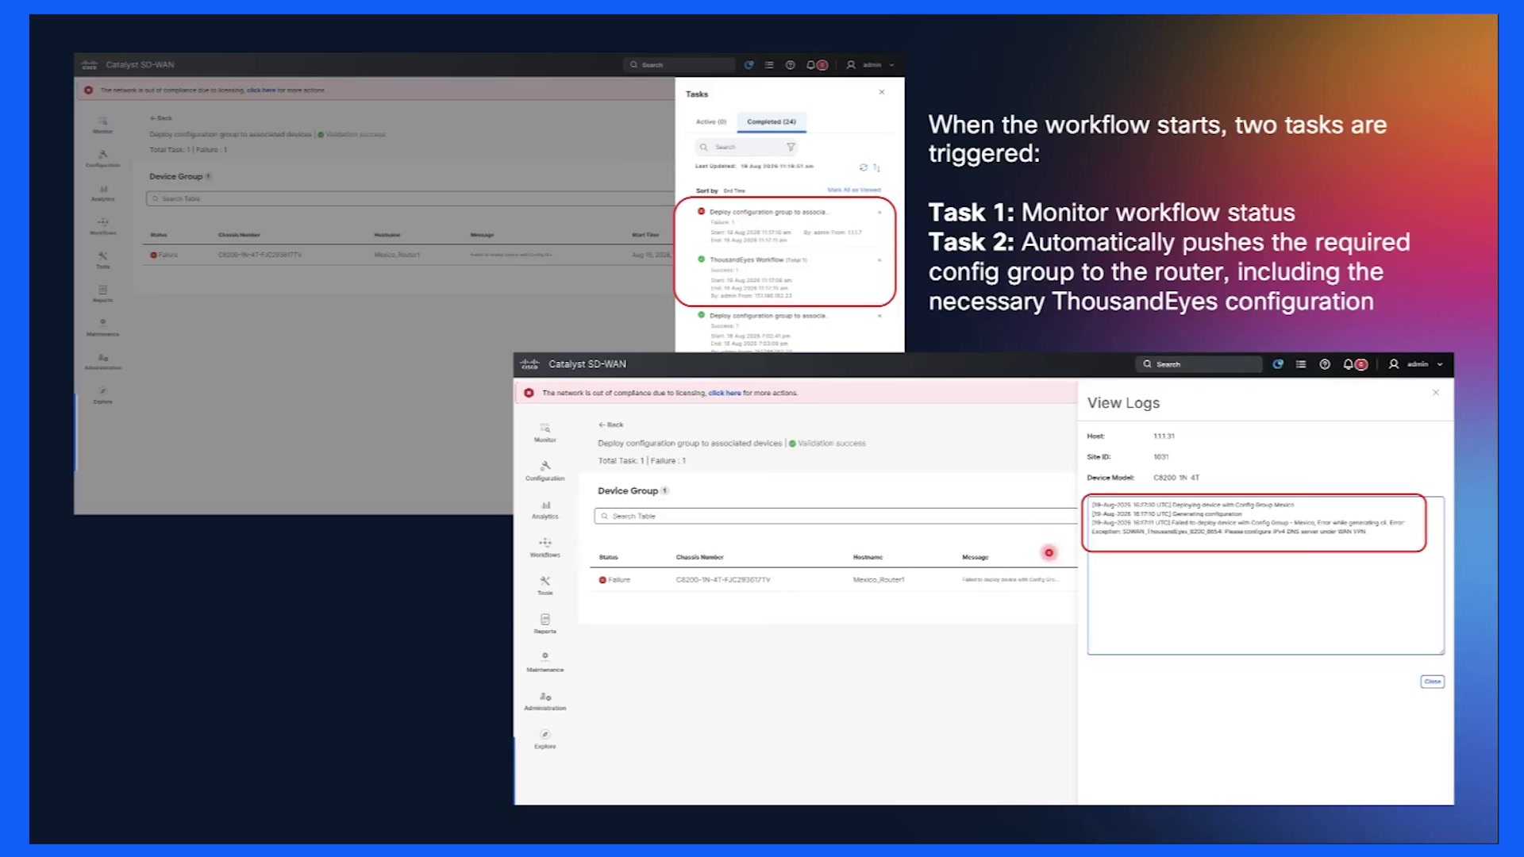Viewport: 1524px width, 857px height.
Task: Click the header Search box in the View Logs window
Action: click(x=1200, y=364)
